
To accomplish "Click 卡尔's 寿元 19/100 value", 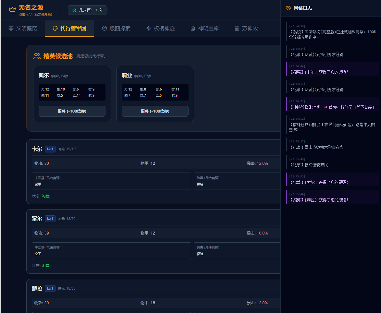I will (x=68, y=149).
